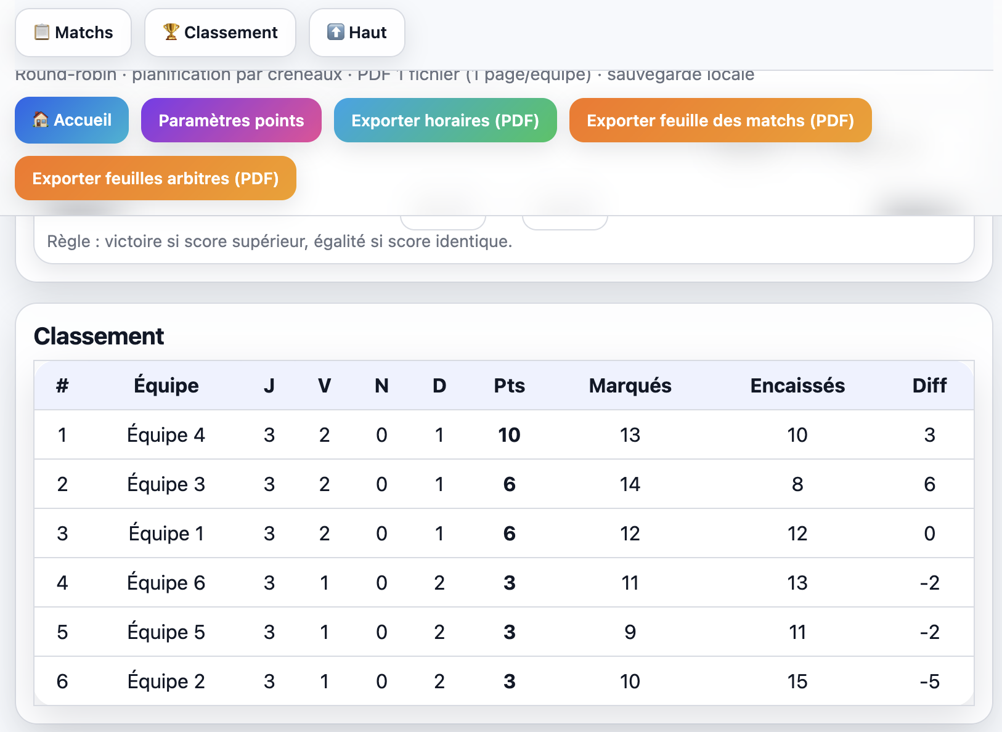Click the Équipe column header
Screen dimensions: 1002x732
coord(166,385)
